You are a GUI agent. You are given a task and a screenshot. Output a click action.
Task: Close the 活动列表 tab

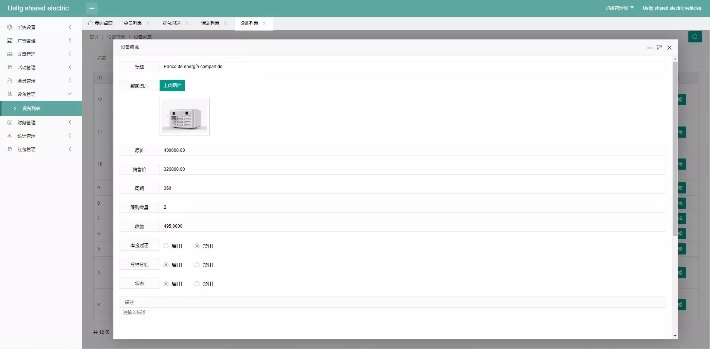(226, 23)
